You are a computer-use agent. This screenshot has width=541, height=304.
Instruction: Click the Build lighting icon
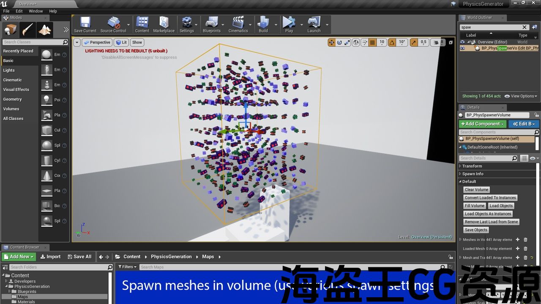[263, 24]
